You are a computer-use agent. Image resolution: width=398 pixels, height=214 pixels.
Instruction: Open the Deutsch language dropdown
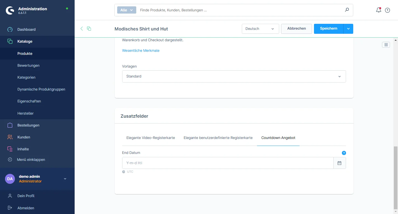[260, 29]
